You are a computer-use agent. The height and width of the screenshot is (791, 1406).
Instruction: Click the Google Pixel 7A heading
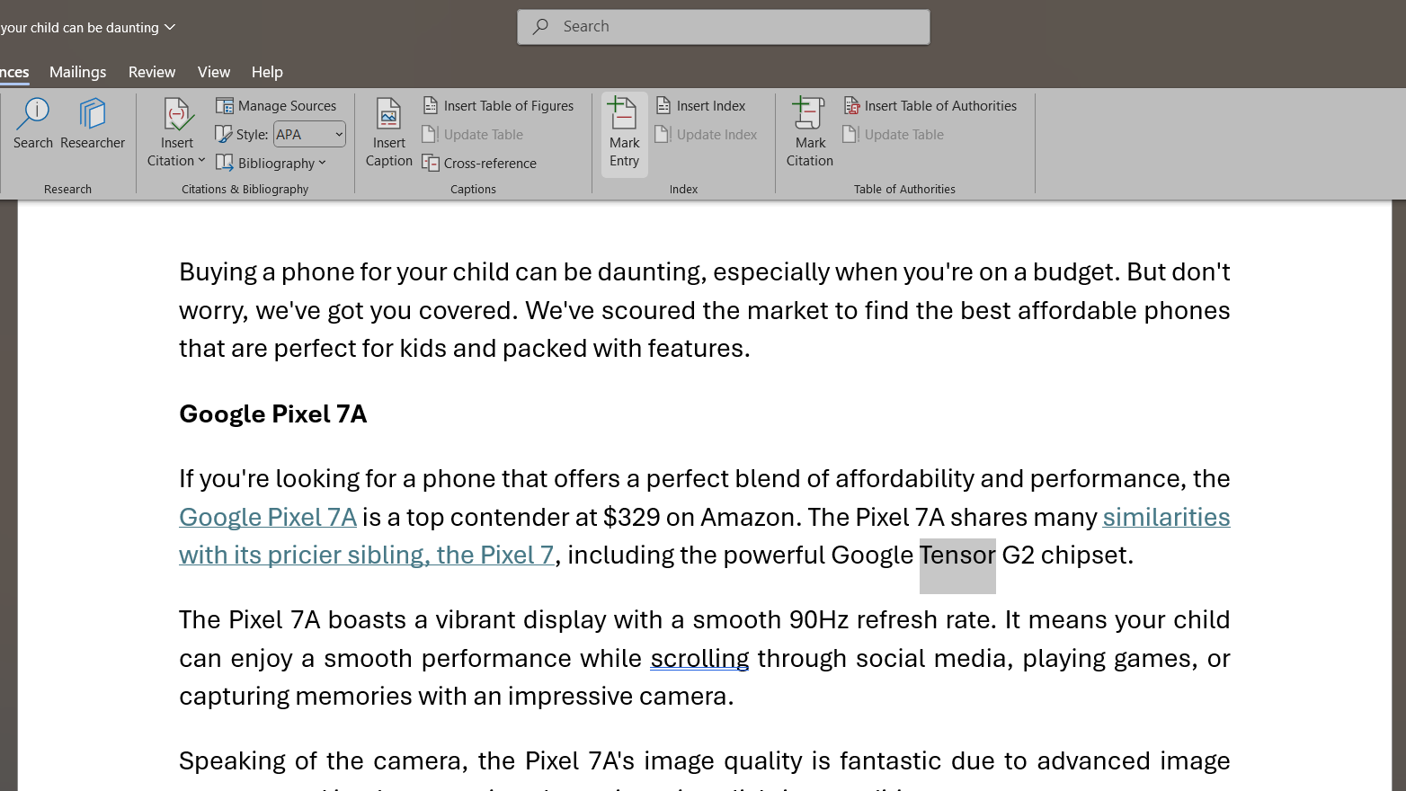tap(273, 414)
